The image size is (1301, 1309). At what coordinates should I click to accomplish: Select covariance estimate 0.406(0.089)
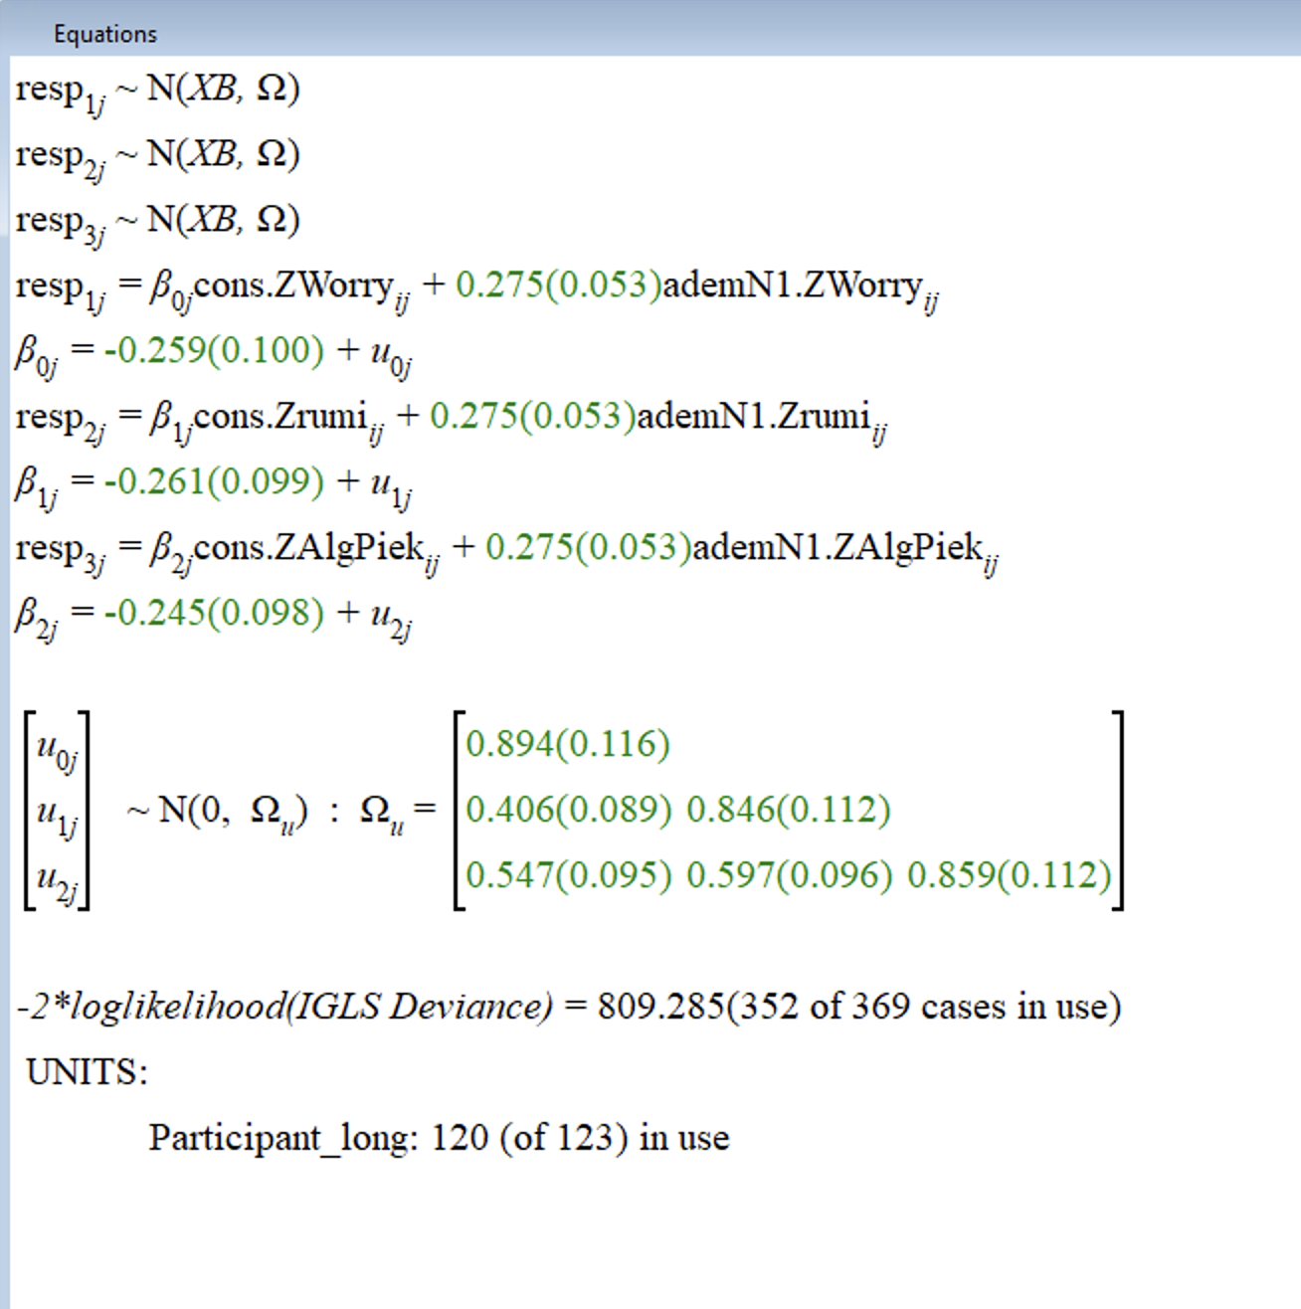(x=568, y=810)
